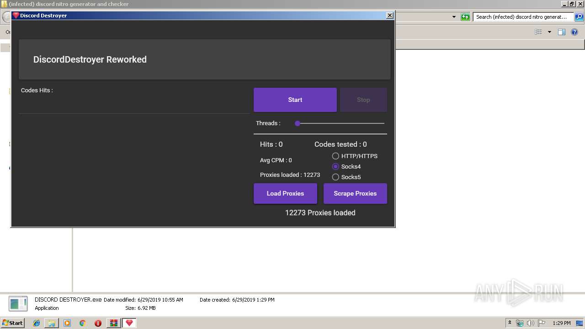Click the Show desktop button

(580, 323)
